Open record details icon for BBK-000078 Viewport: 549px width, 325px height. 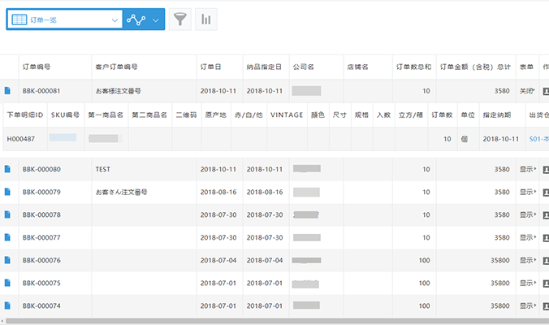[x=7, y=214]
